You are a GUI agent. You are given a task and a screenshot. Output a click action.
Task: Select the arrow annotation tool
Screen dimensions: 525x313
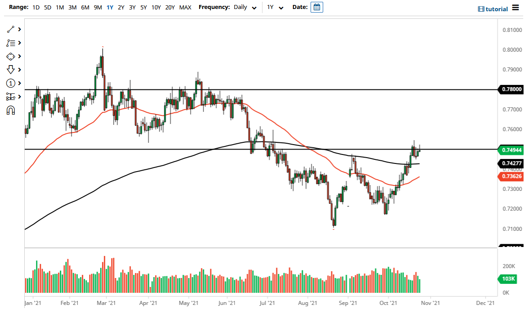click(x=11, y=70)
